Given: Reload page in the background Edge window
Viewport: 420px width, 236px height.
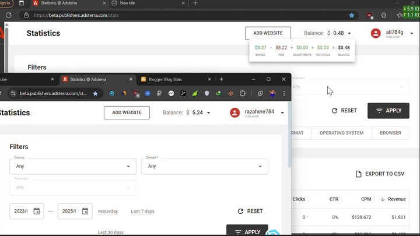Looking at the screenshot, I should (9, 15).
